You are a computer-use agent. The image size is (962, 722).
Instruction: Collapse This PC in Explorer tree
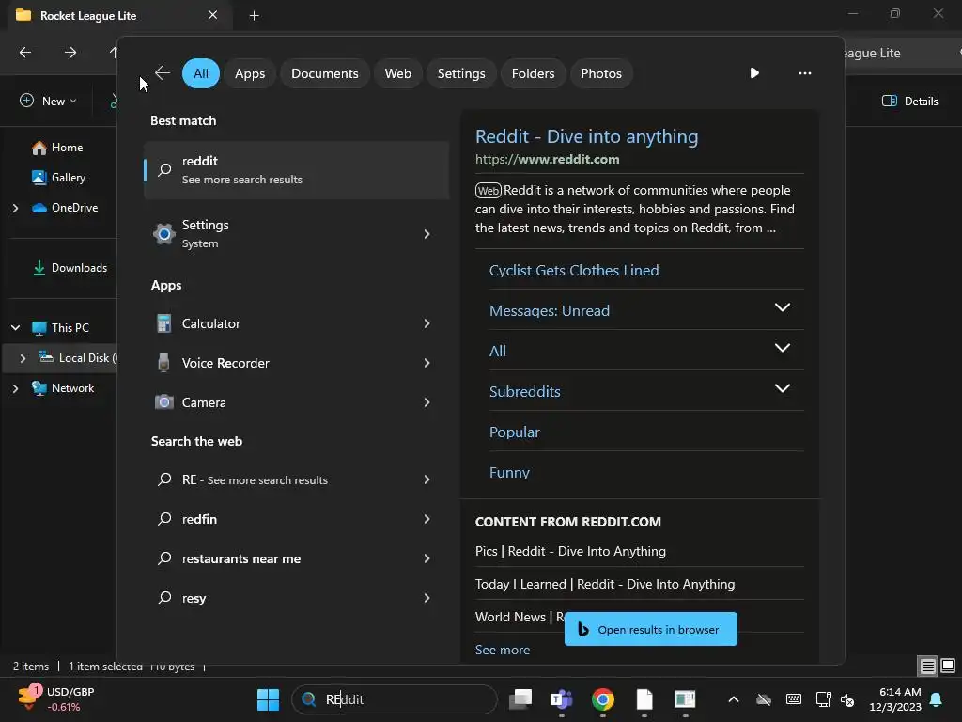pyautogui.click(x=15, y=328)
